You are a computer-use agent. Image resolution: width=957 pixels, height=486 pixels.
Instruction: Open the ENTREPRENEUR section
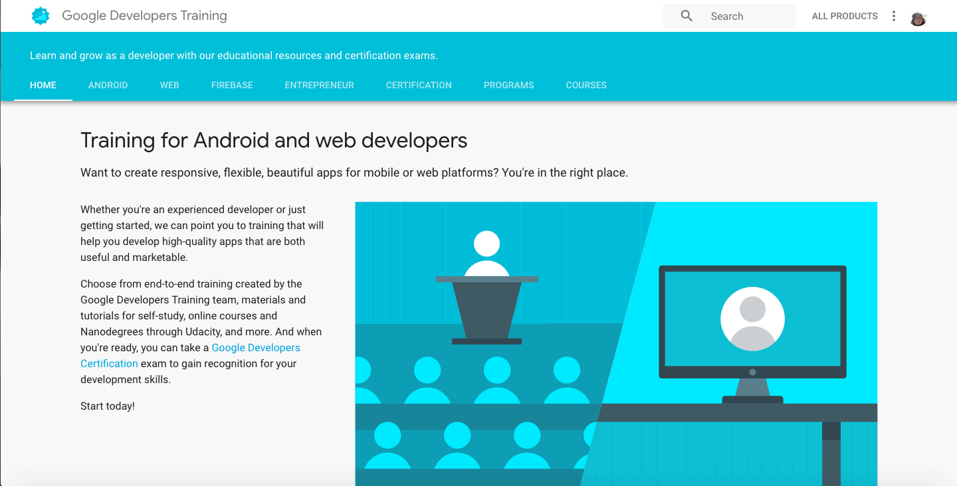(319, 85)
